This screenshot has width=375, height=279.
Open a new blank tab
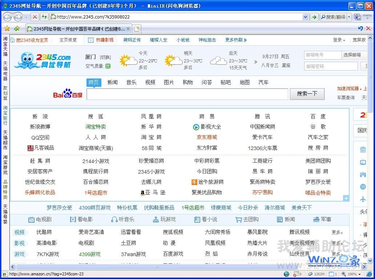[137, 29]
